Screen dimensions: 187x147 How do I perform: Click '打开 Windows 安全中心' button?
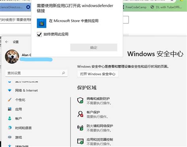pos(98,74)
